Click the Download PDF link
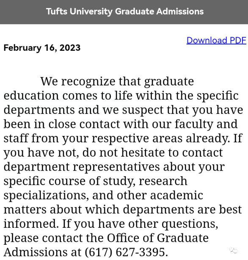The height and width of the screenshot is (260, 248). [x=216, y=41]
